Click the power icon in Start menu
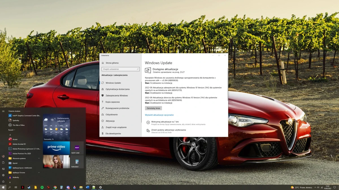This screenshot has height=190, width=339. tap(3, 182)
